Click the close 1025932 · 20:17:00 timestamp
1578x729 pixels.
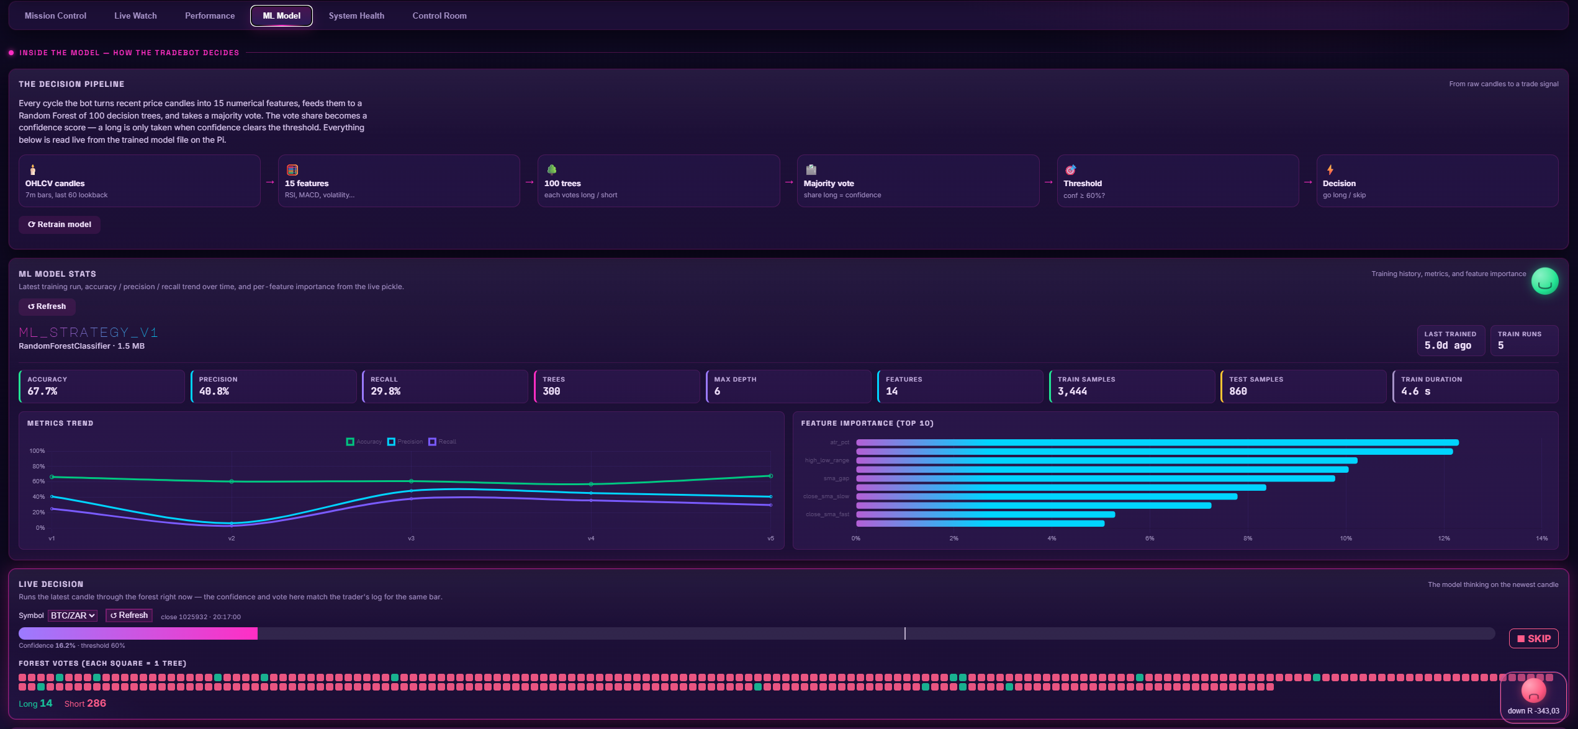201,617
